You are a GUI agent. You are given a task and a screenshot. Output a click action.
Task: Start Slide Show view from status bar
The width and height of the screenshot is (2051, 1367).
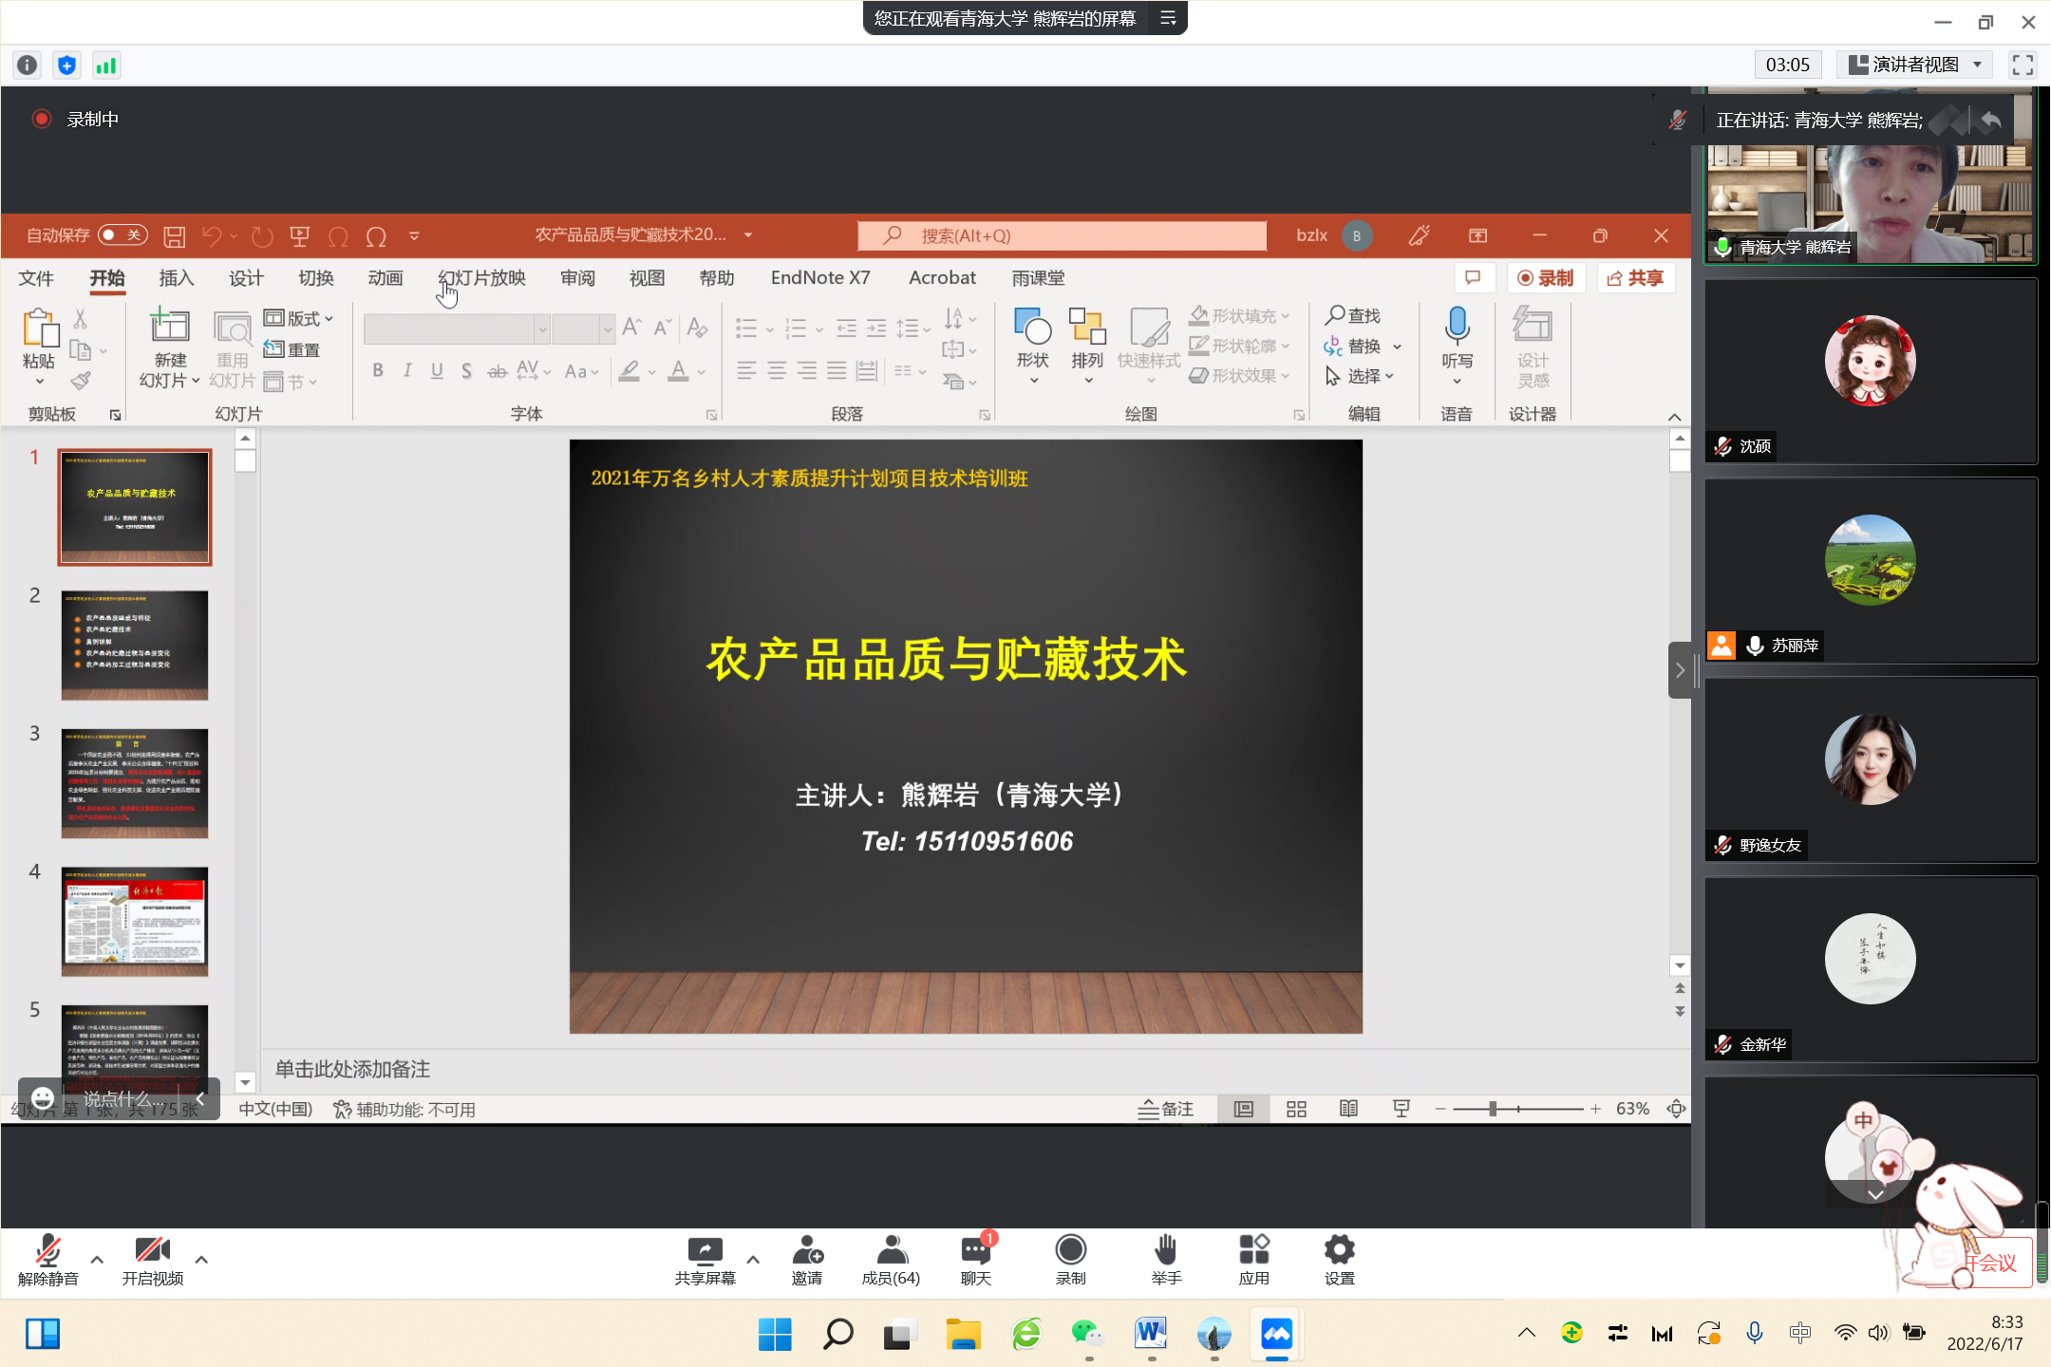tap(1402, 1109)
